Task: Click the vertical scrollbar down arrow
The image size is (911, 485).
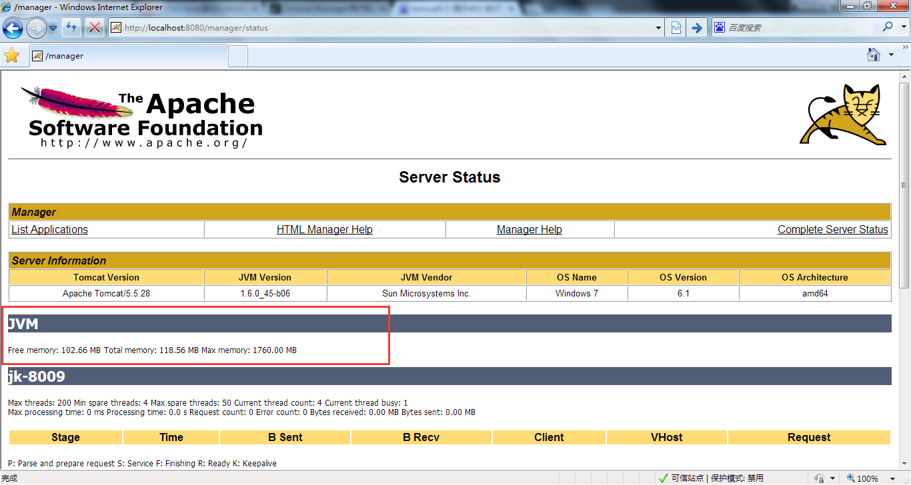Action: pos(904,464)
